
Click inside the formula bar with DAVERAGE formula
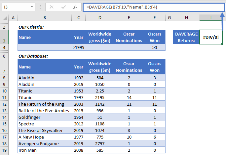154,7
